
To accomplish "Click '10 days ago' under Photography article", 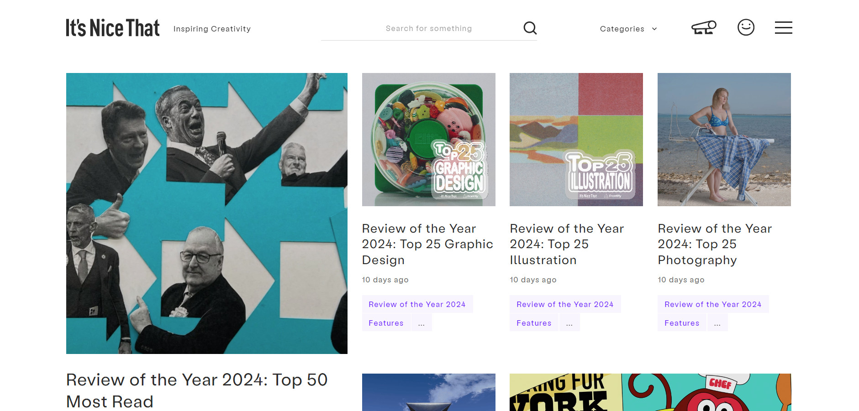I will click(x=681, y=280).
